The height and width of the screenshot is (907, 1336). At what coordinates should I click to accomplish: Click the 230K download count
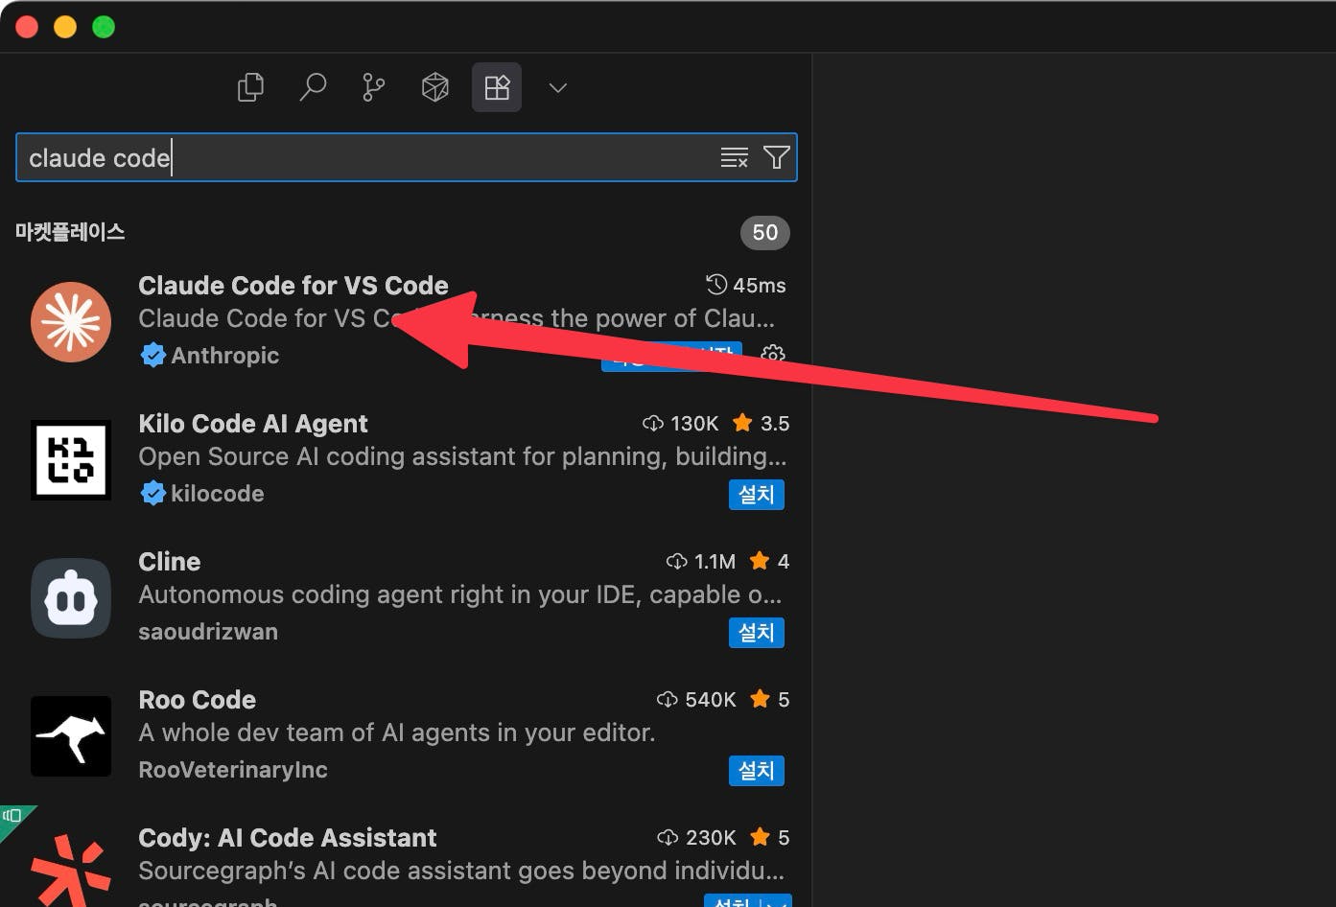711,838
